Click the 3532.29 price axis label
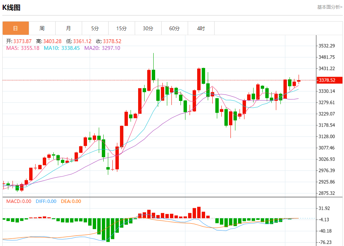The width and height of the screenshot is (344, 246). pyautogui.click(x=327, y=46)
